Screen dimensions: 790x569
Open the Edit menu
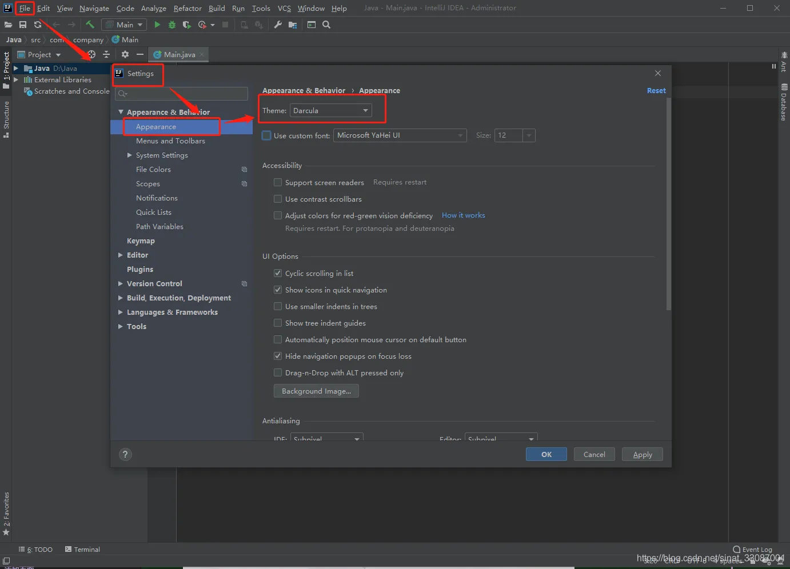click(43, 8)
